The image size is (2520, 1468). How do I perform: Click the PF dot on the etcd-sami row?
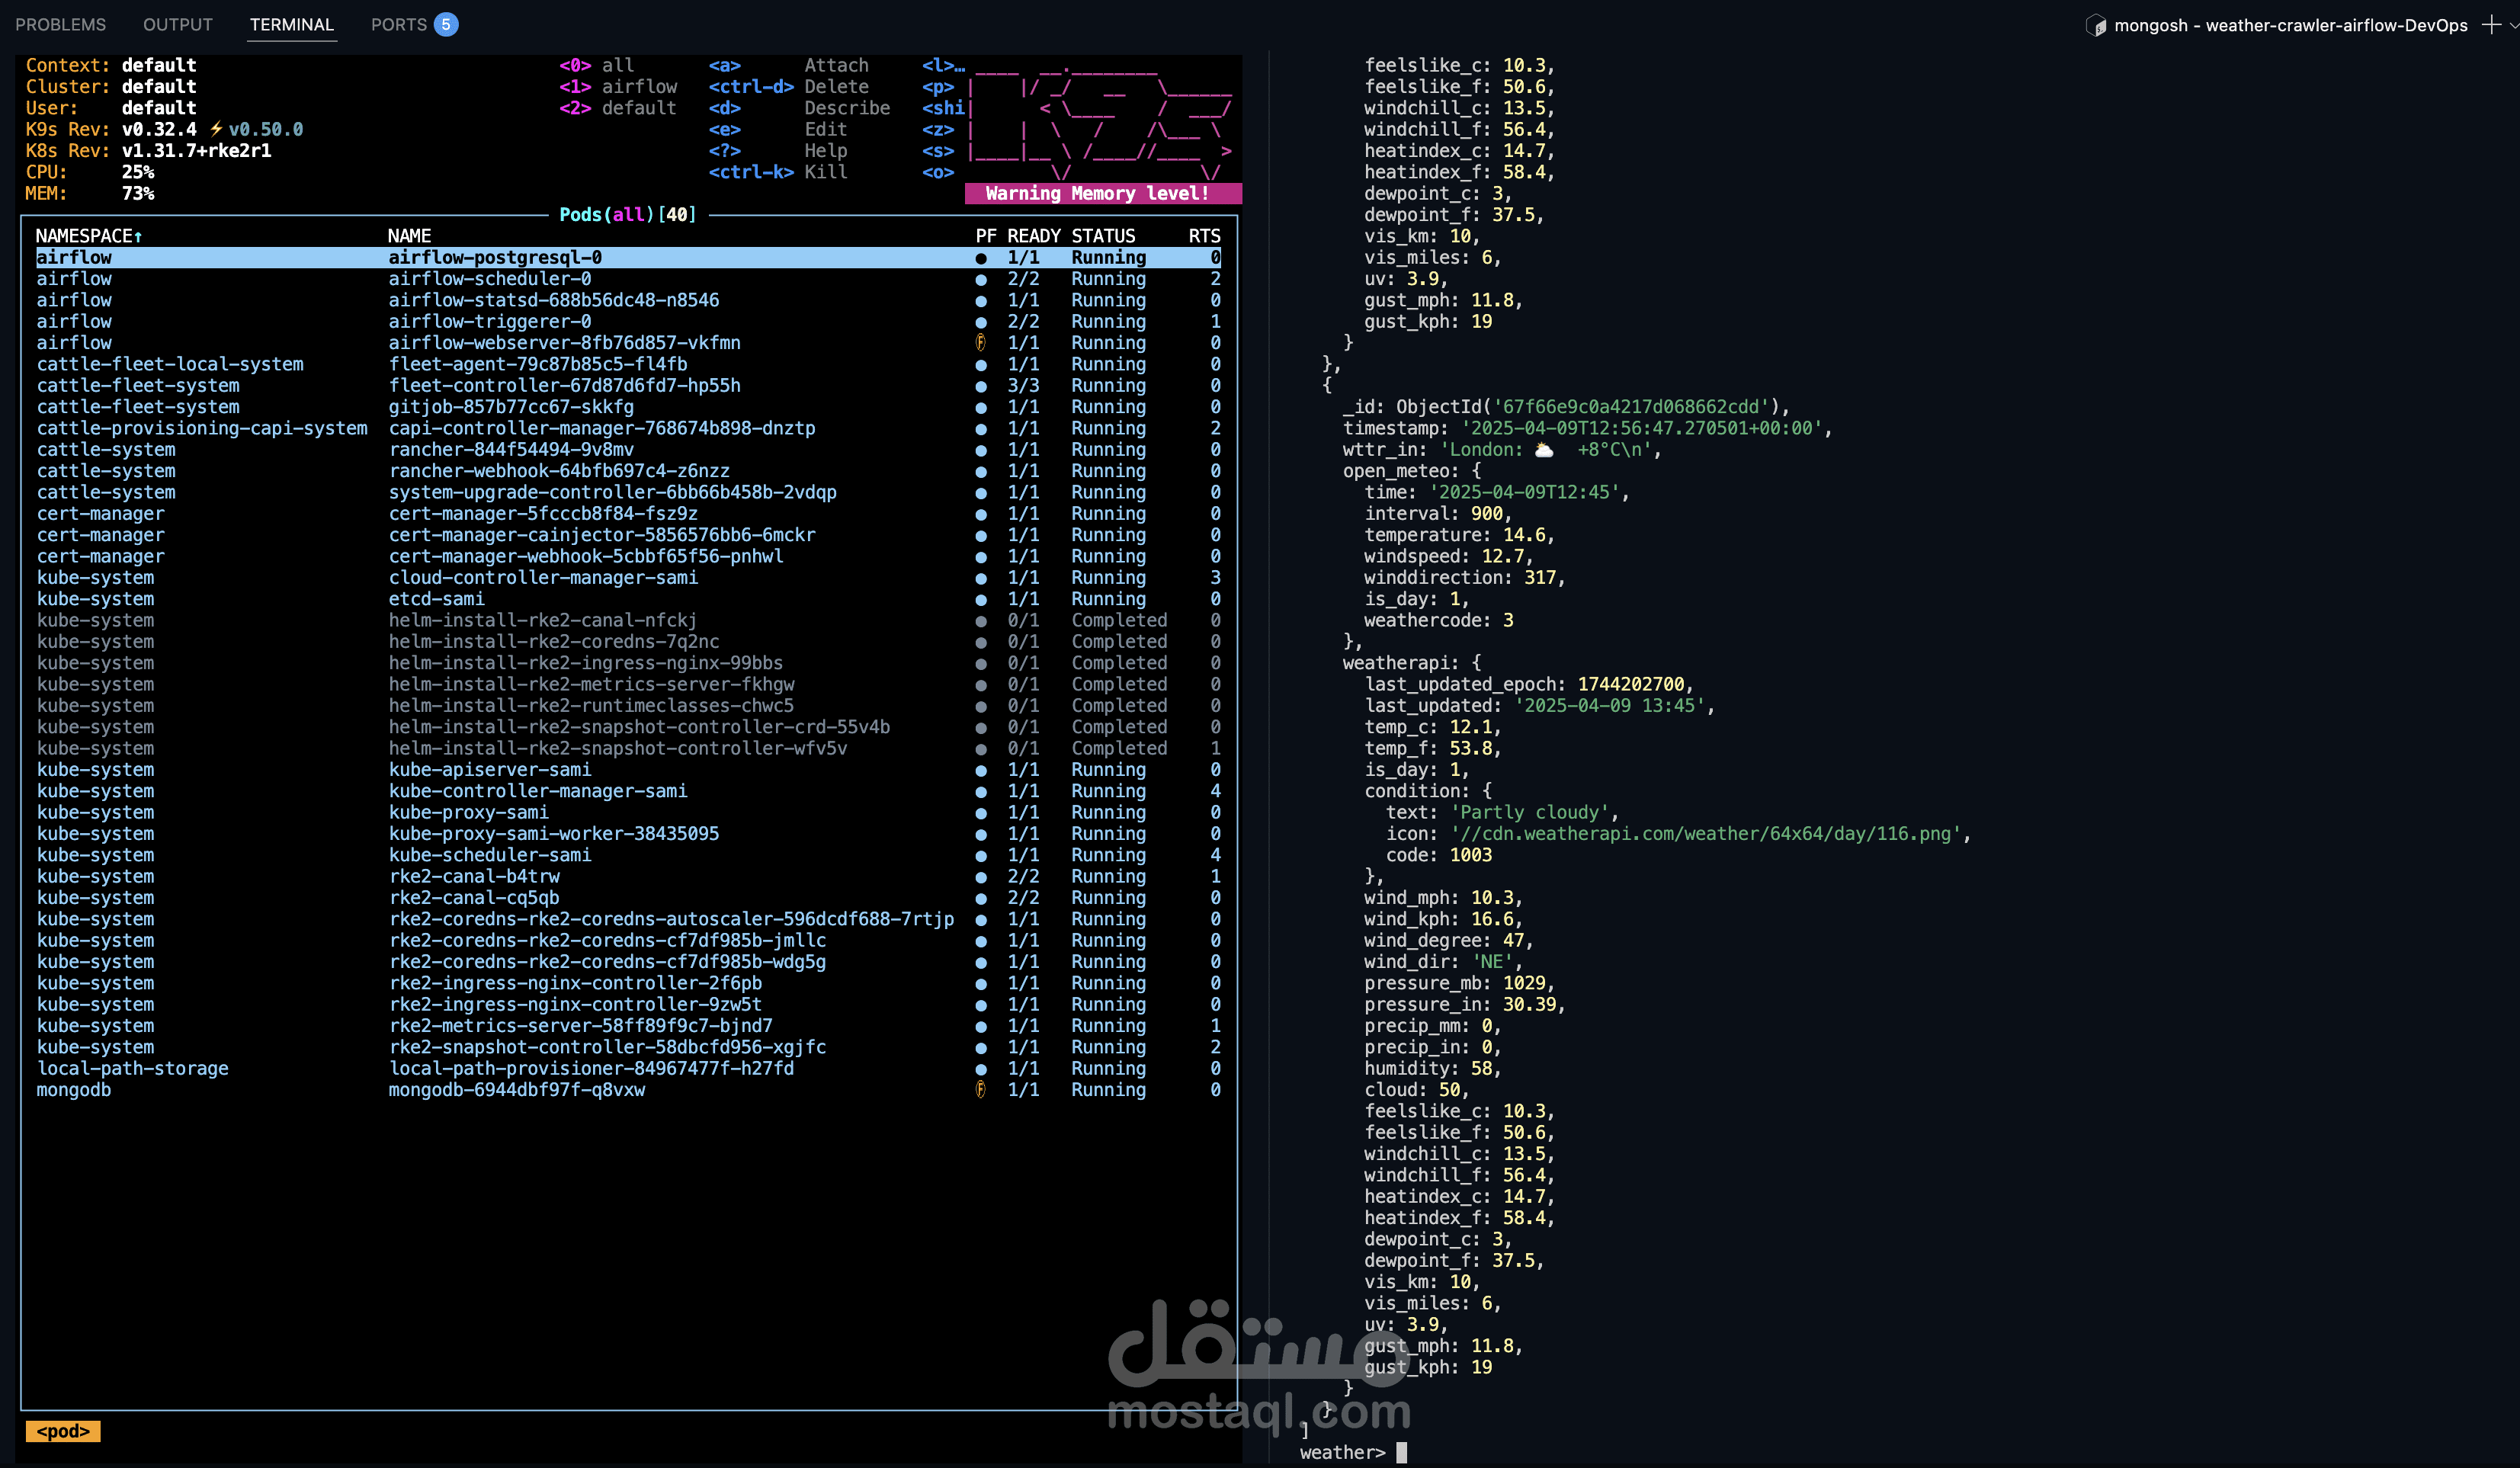(981, 600)
